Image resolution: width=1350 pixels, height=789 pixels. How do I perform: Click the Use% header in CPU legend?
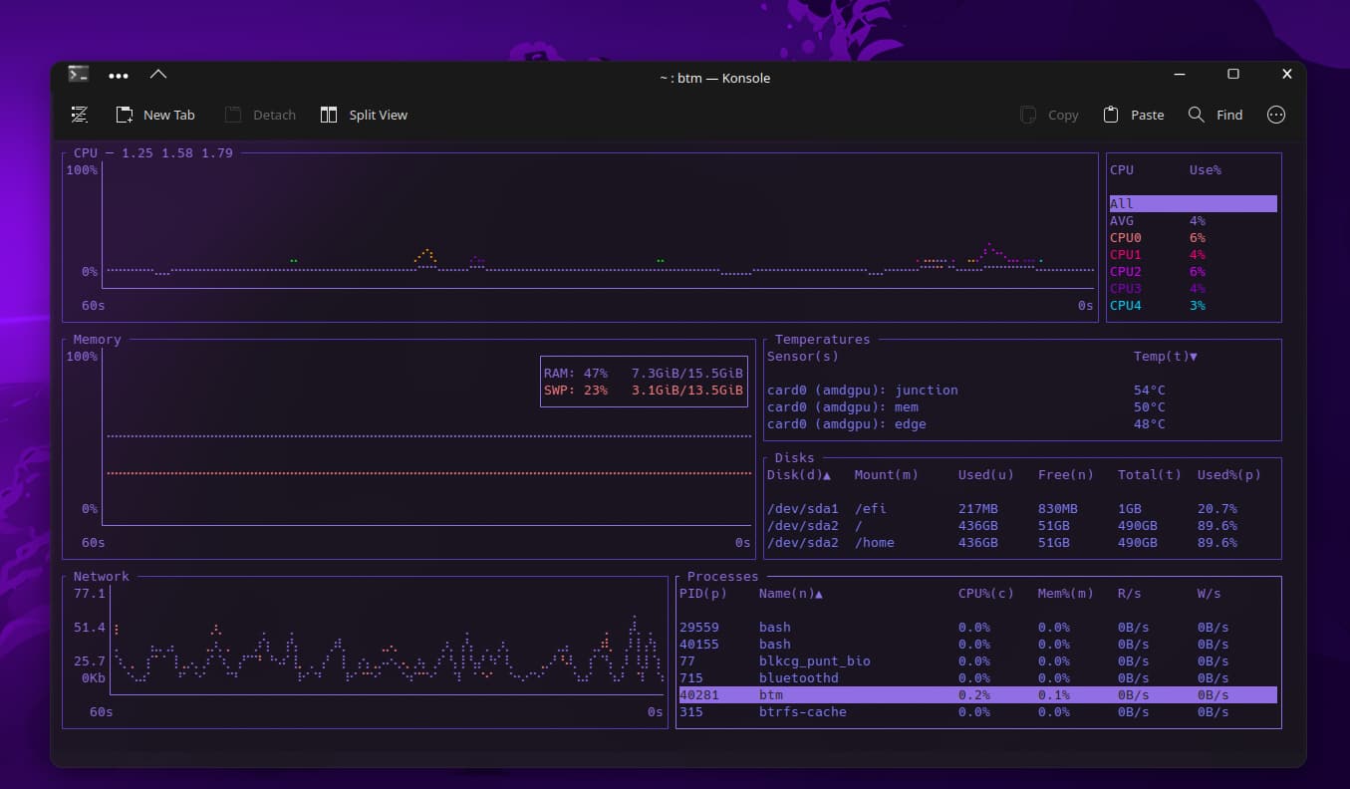coord(1206,170)
